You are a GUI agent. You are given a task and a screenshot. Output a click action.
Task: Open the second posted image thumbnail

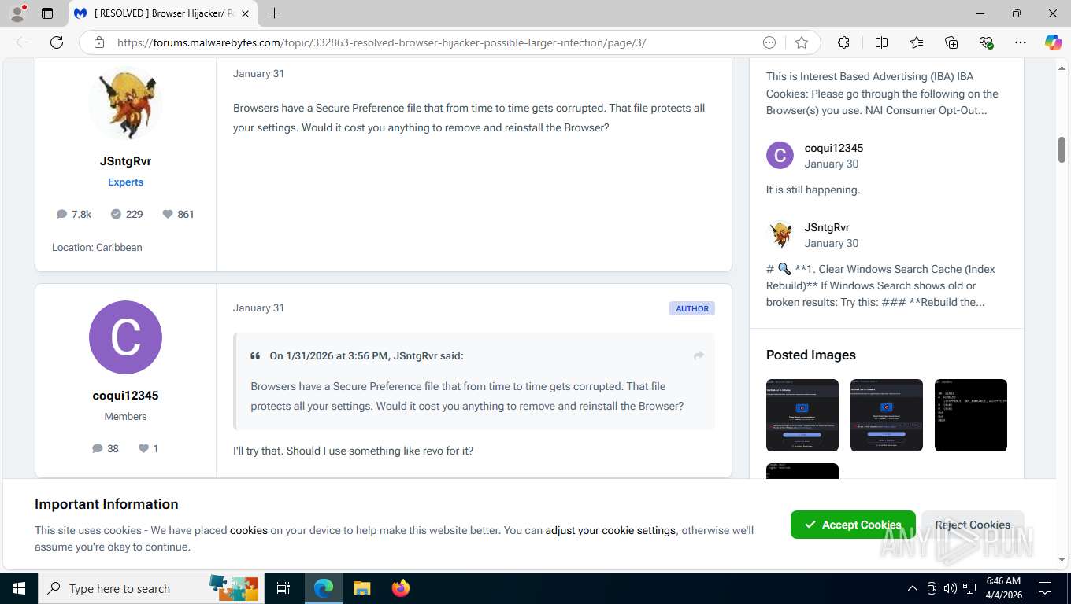click(x=887, y=415)
